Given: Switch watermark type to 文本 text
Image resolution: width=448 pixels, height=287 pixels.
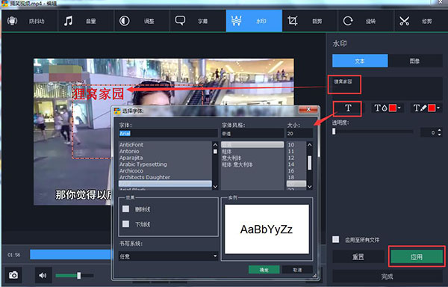Looking at the screenshot, I should click(360, 61).
